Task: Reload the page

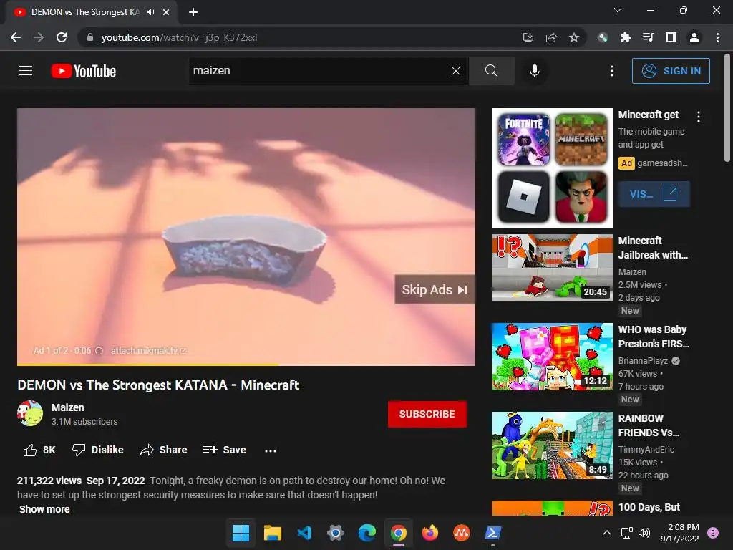Action: 62,37
